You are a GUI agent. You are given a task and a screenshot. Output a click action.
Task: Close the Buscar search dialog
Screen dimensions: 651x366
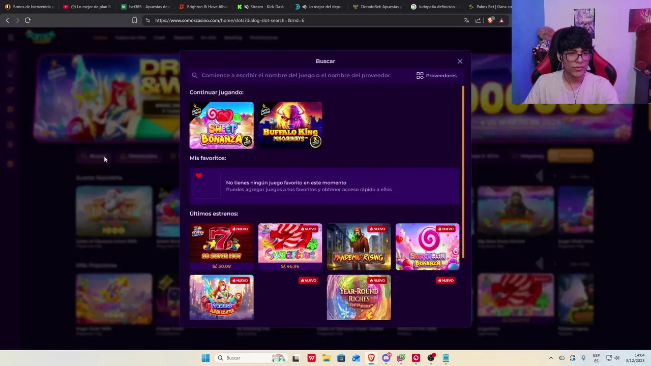pos(460,61)
